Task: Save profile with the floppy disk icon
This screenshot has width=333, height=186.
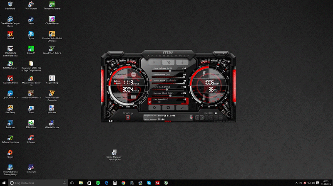Action: point(221,117)
